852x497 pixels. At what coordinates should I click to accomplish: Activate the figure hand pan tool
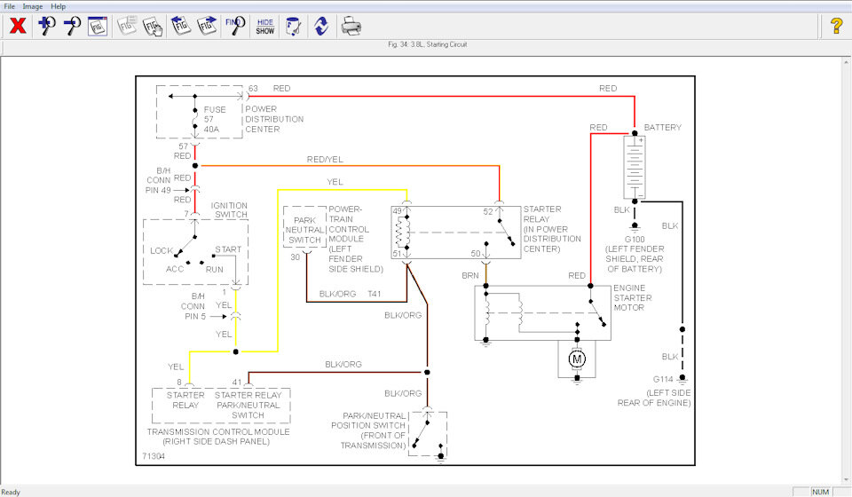(154, 26)
